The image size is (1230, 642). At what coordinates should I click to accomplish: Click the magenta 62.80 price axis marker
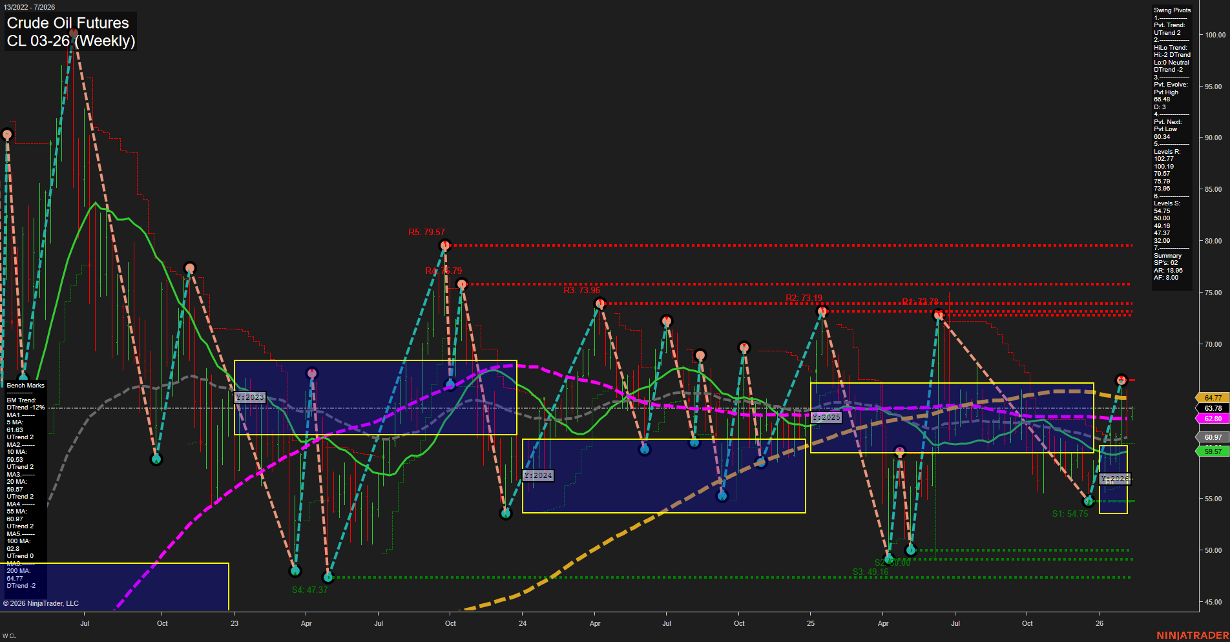[x=1213, y=419]
